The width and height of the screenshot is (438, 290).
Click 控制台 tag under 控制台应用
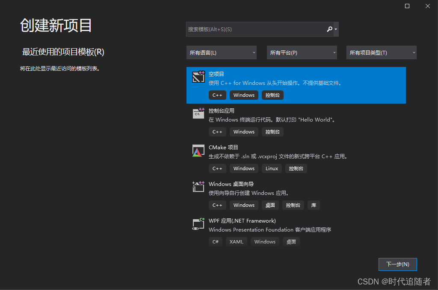(272, 132)
